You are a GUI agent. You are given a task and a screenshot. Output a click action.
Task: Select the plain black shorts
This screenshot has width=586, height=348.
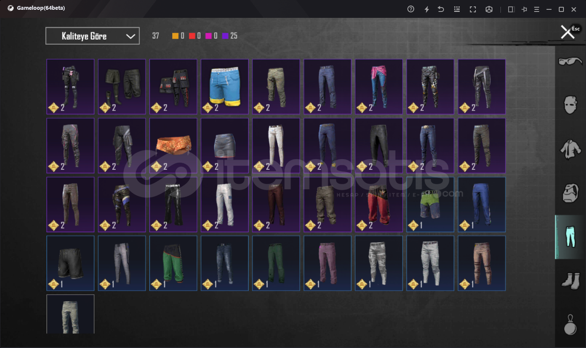pyautogui.click(x=70, y=263)
